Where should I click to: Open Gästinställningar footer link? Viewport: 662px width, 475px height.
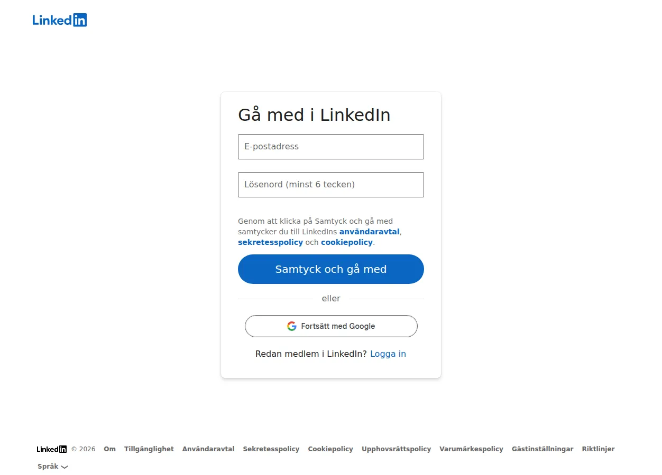[x=543, y=449]
